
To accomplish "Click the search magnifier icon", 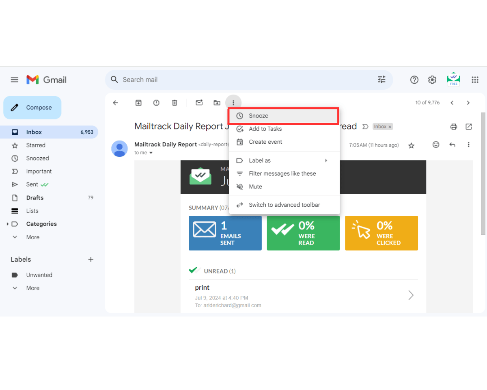I will [x=114, y=79].
